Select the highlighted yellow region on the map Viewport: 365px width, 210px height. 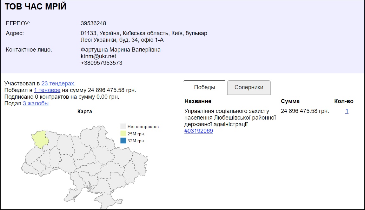click(41, 139)
